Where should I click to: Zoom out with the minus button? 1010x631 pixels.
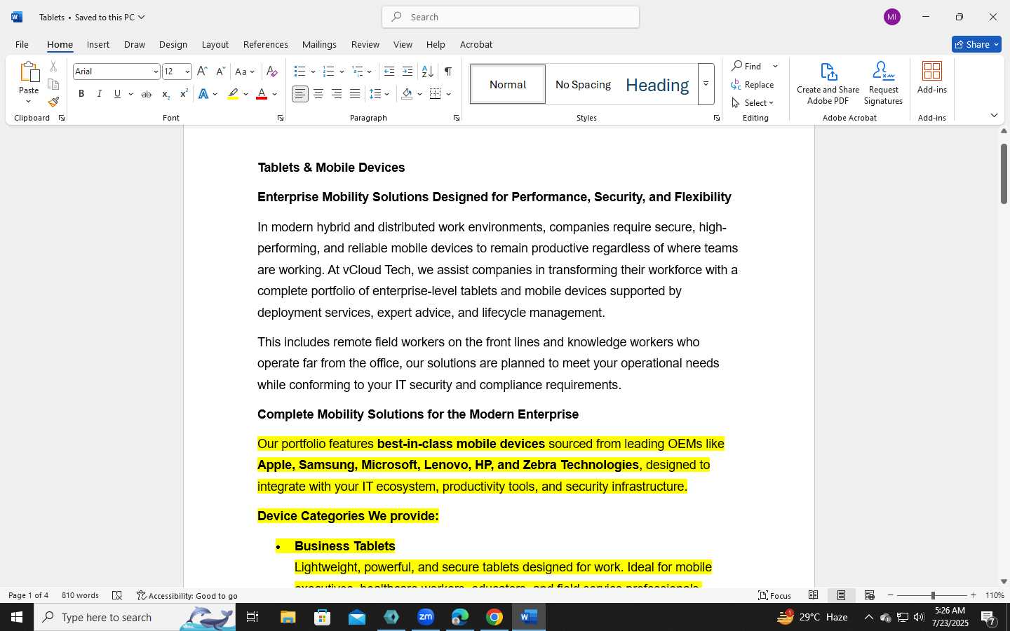coord(891,595)
